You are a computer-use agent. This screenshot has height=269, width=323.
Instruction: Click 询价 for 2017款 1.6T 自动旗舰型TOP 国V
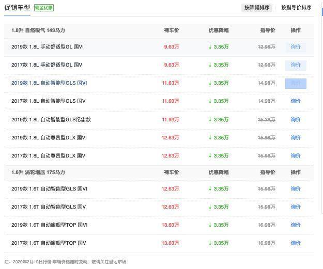pos(296,243)
